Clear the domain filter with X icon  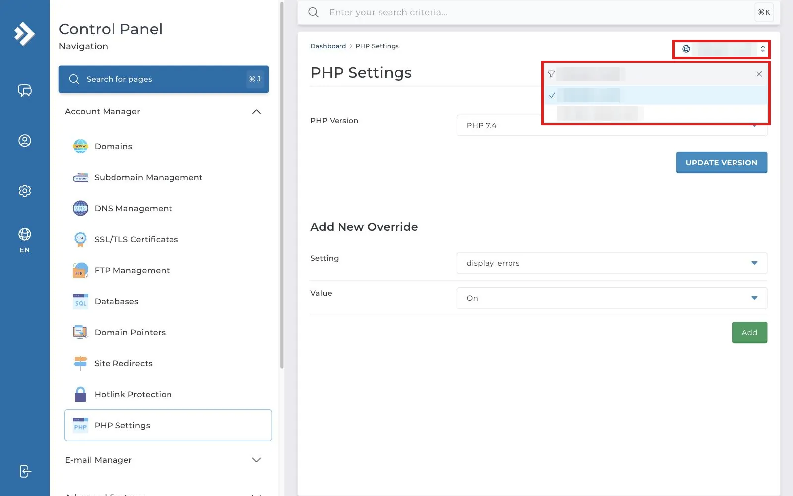[759, 74]
